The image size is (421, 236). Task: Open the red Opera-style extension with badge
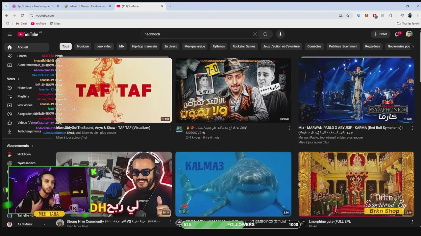(x=375, y=15)
